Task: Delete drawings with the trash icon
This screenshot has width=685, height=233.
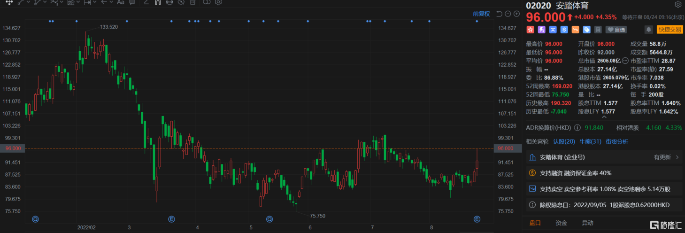Action: tap(192, 2)
